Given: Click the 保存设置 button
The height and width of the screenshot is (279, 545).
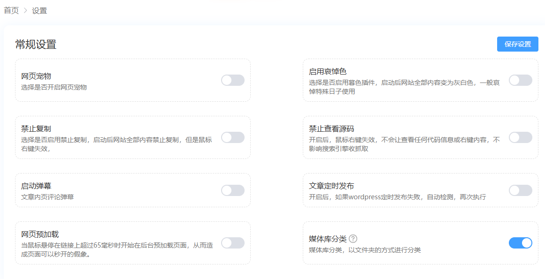Looking at the screenshot, I should (518, 44).
